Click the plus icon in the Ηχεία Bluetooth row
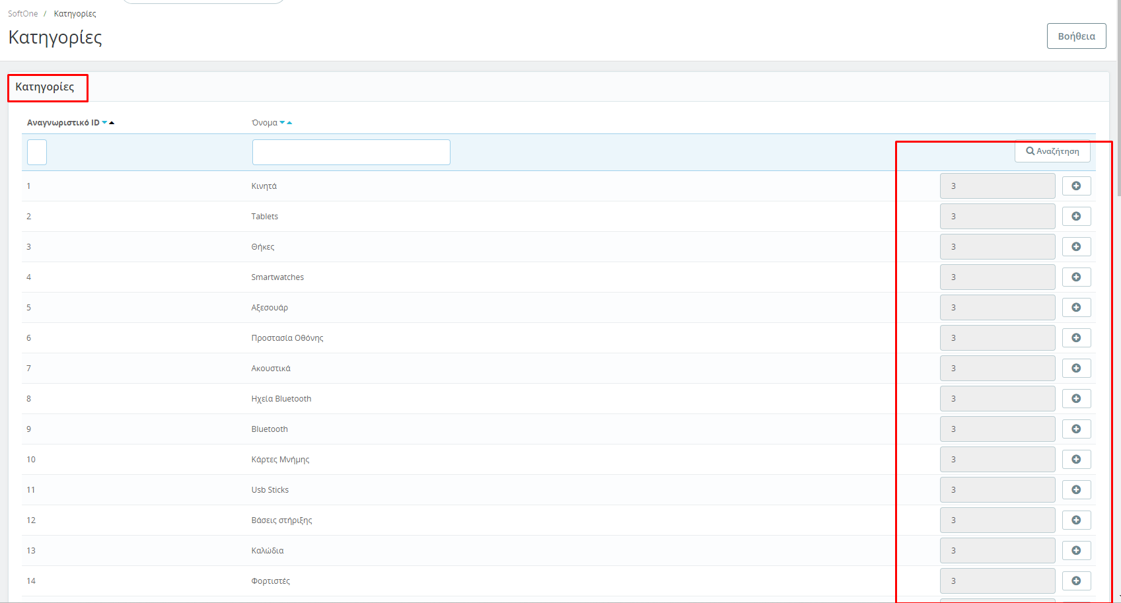1121x603 pixels. click(x=1076, y=399)
